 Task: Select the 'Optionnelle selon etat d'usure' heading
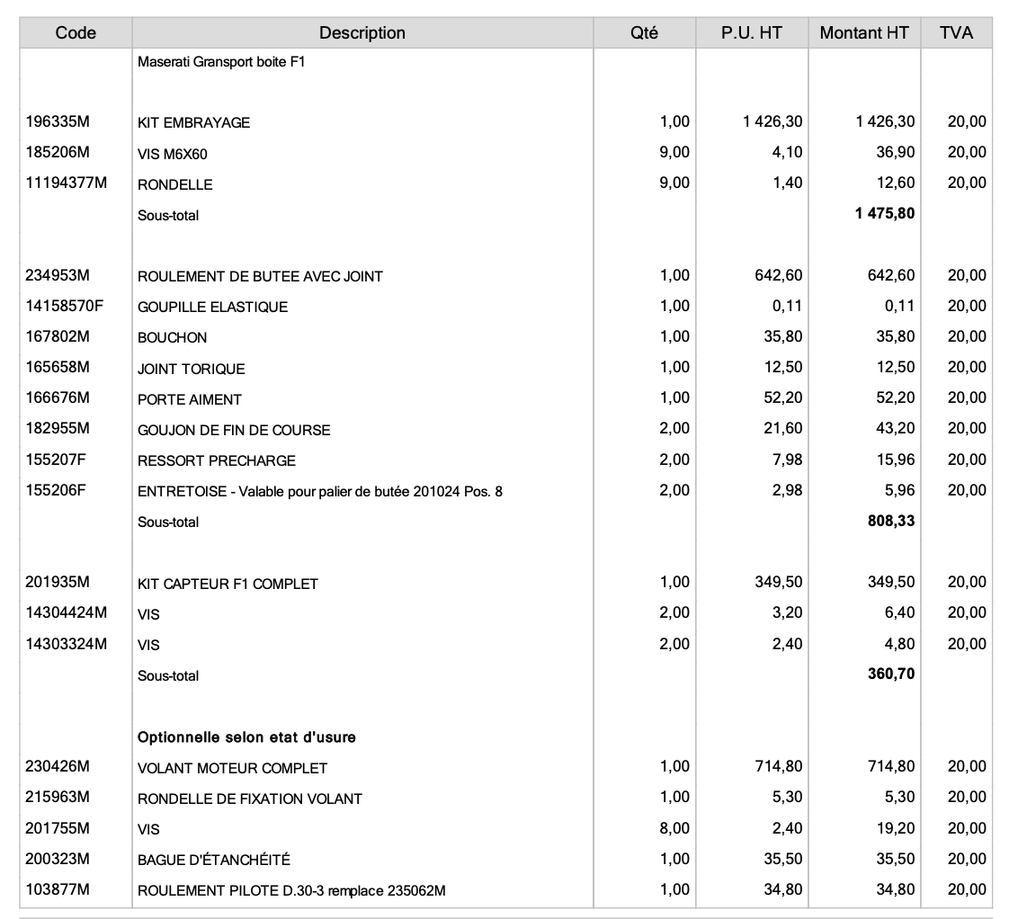[246, 737]
